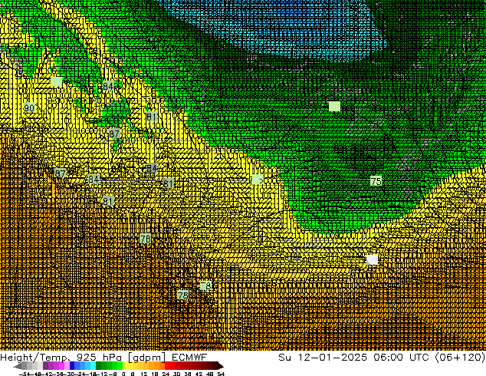Click the ECMWF model label

189,358
